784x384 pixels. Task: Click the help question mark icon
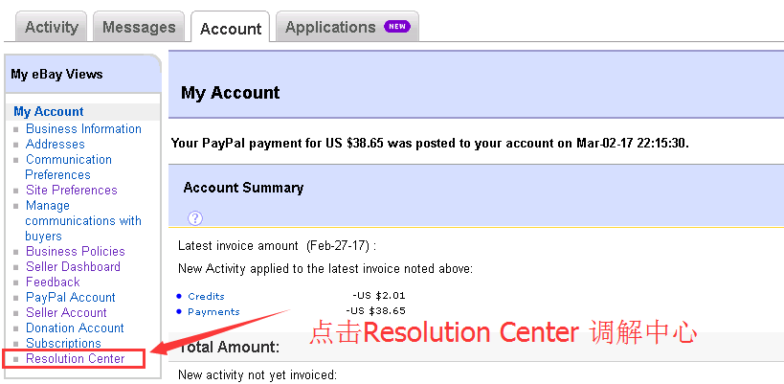click(195, 218)
